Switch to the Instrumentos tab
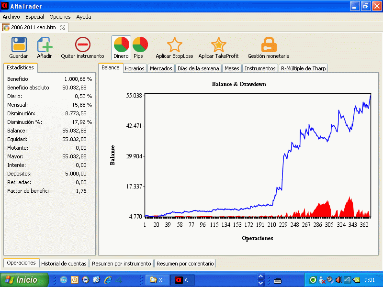Image resolution: width=383 pixels, height=287 pixels. [x=260, y=68]
